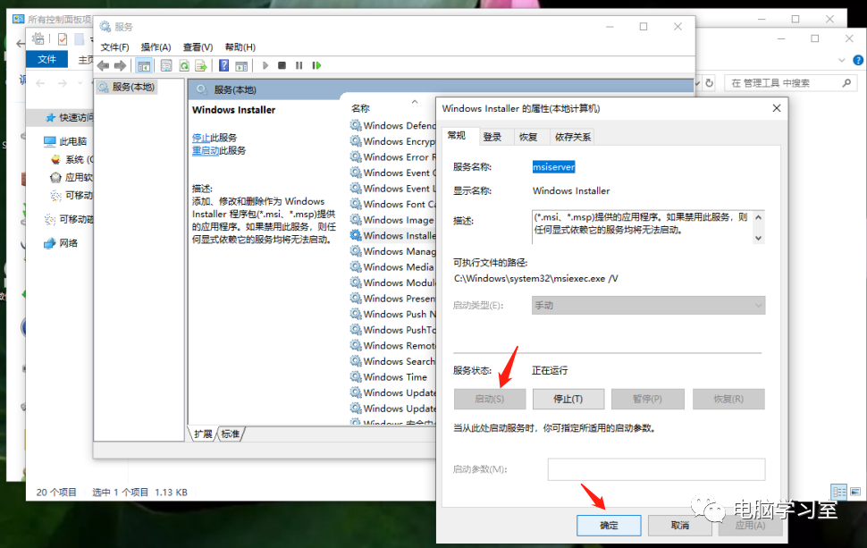This screenshot has width=867, height=548.
Task: Click the 重启动 link for this service
Action: (x=206, y=150)
